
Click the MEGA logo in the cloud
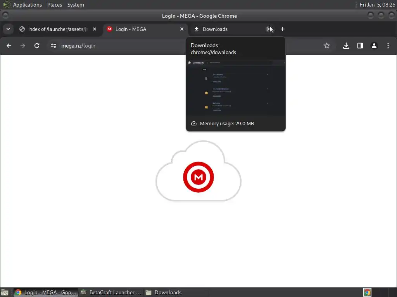tap(198, 177)
